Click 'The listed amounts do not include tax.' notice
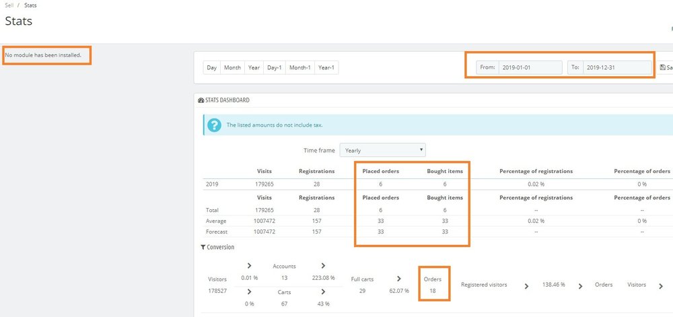 [x=275, y=125]
